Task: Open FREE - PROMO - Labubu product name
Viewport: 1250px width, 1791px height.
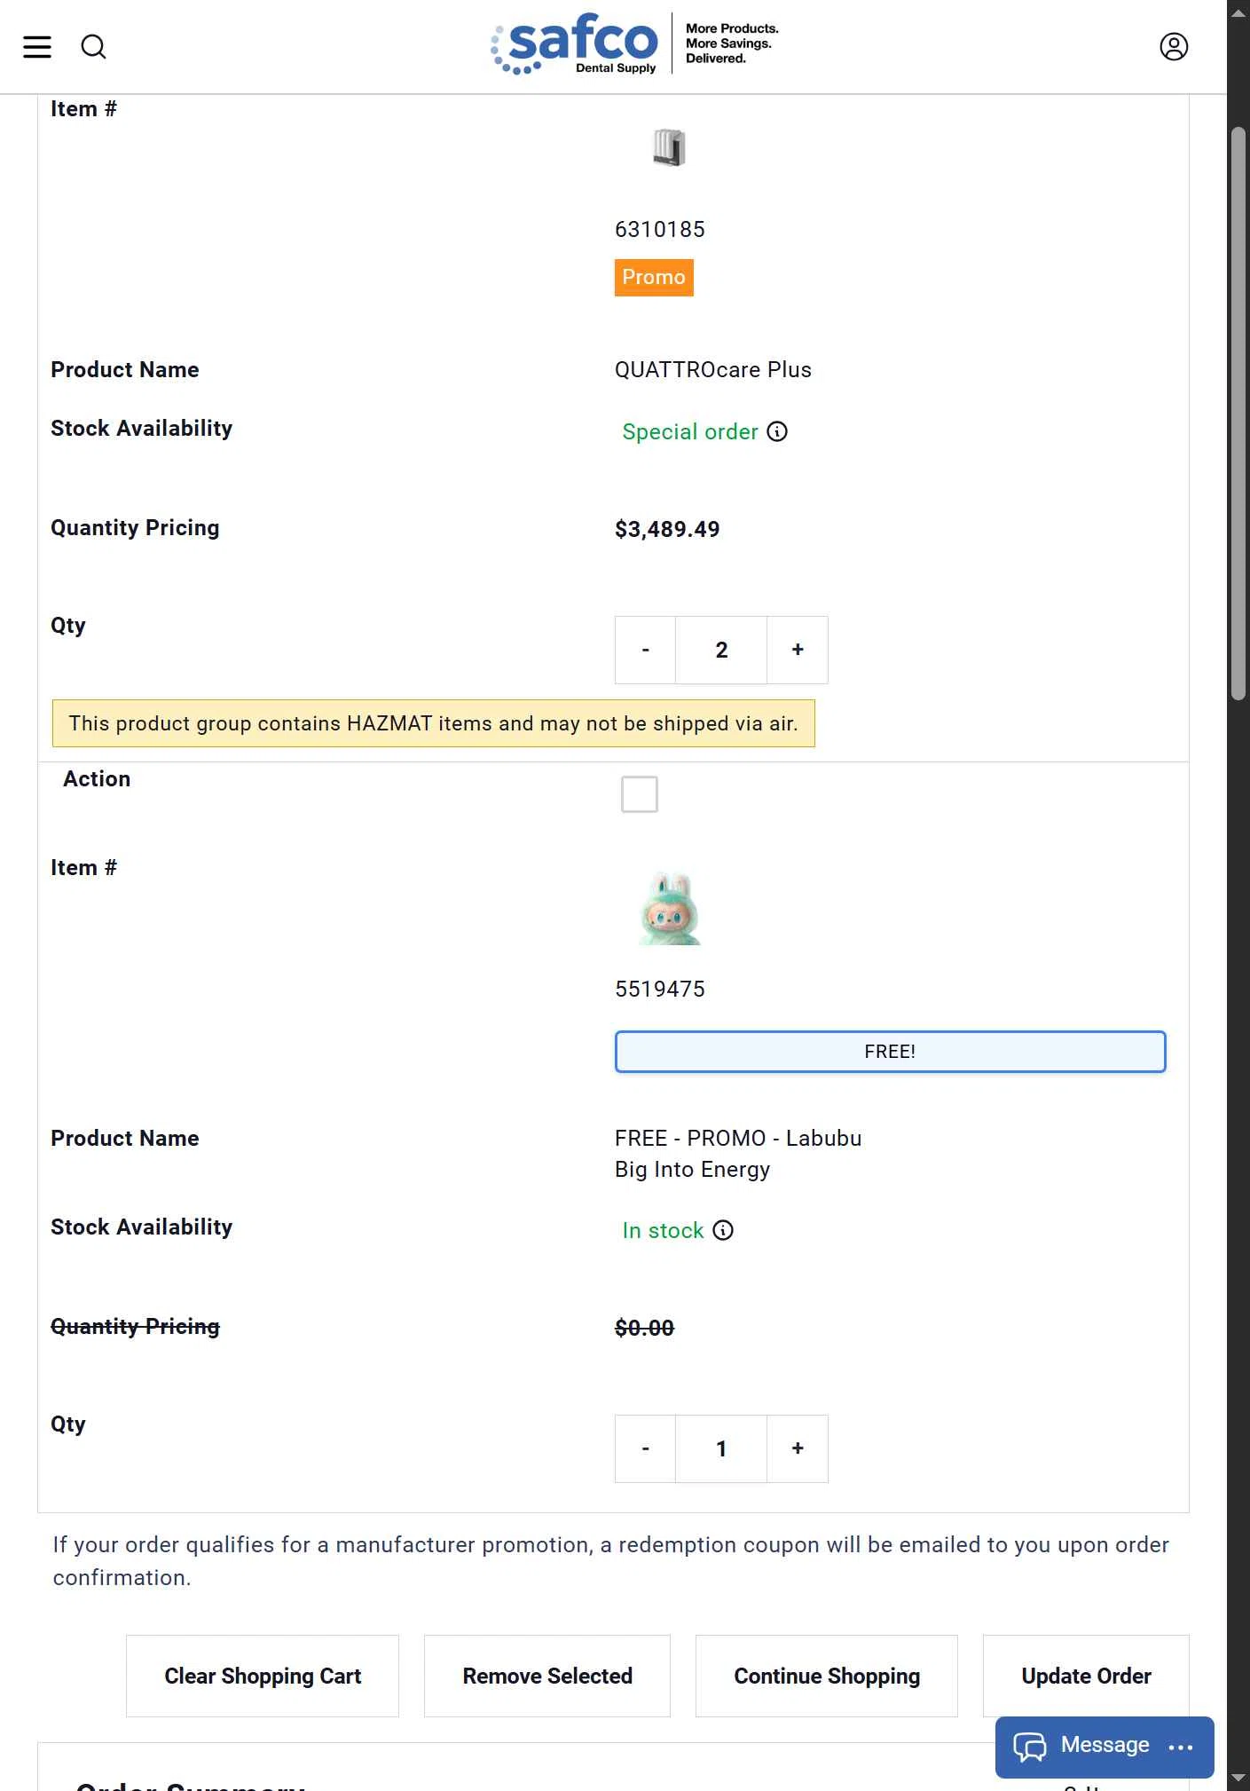Action: 738,1154
